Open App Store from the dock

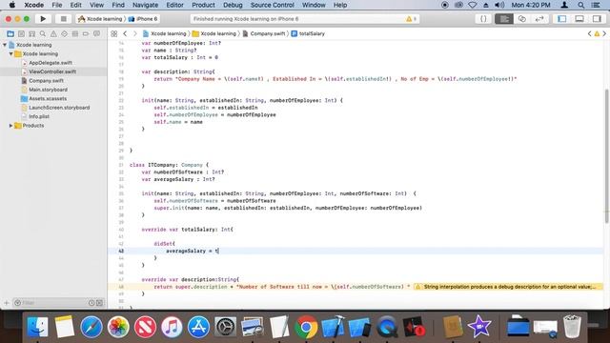198,327
